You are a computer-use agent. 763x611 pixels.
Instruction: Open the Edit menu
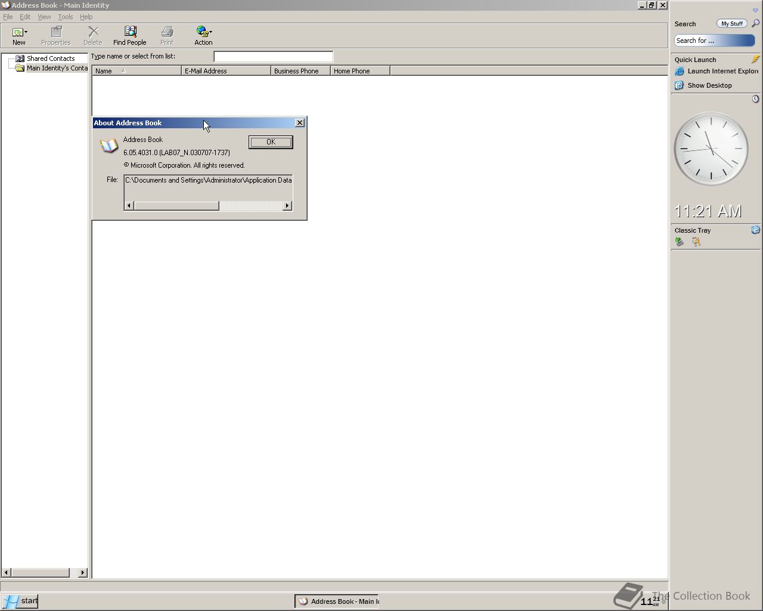pos(25,17)
